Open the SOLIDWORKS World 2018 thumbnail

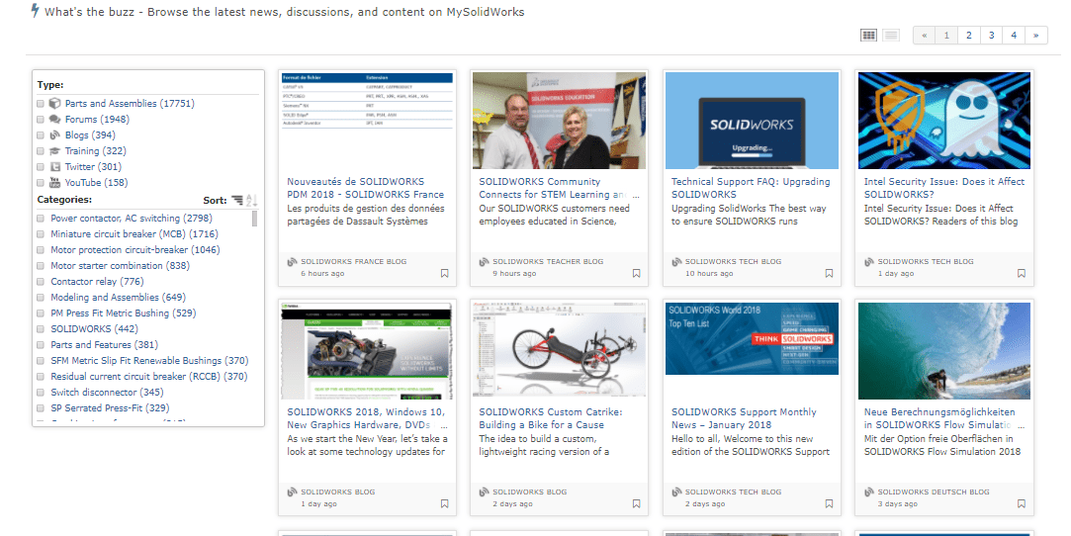click(752, 338)
